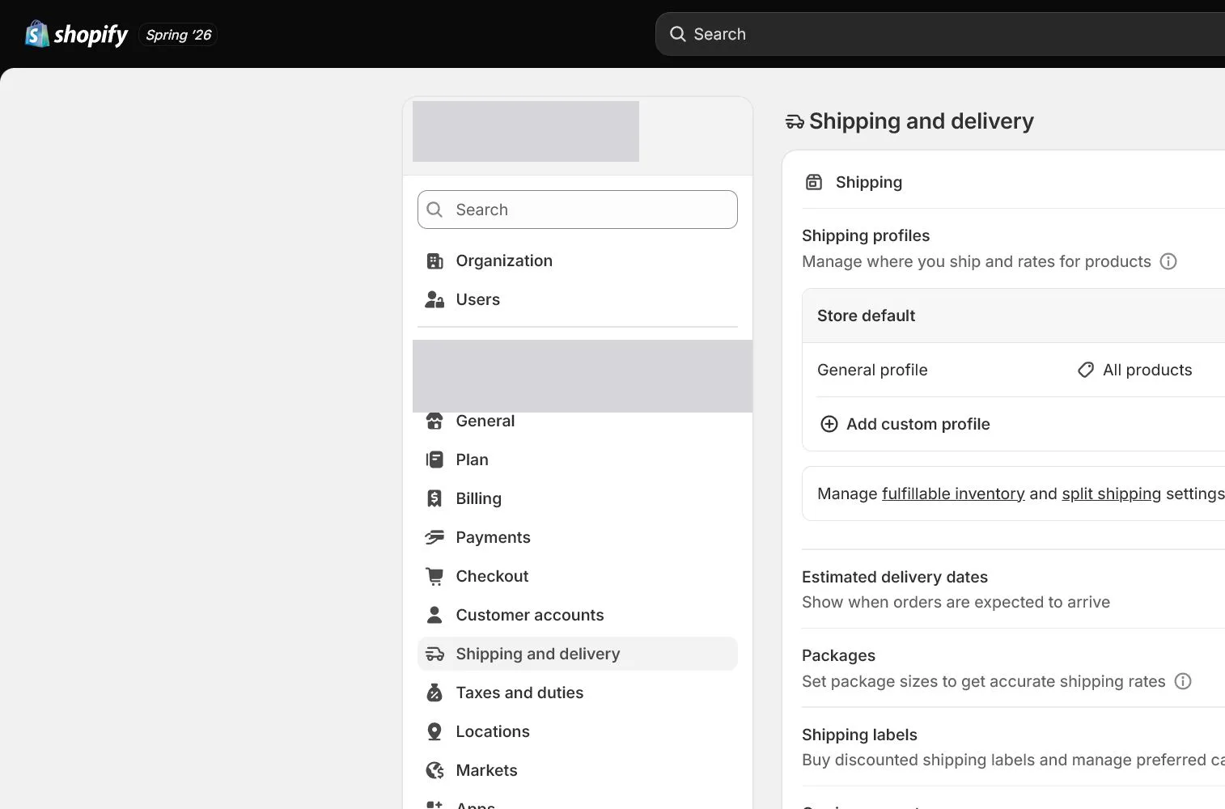Click info icon beside package sizes description
Viewport: 1225px width, 809px height.
click(1183, 681)
